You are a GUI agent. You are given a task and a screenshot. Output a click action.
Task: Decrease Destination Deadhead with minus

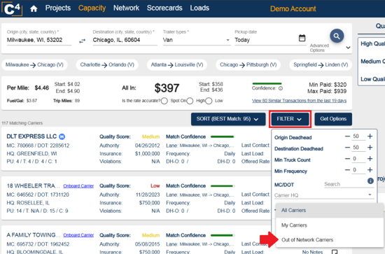pos(347,148)
